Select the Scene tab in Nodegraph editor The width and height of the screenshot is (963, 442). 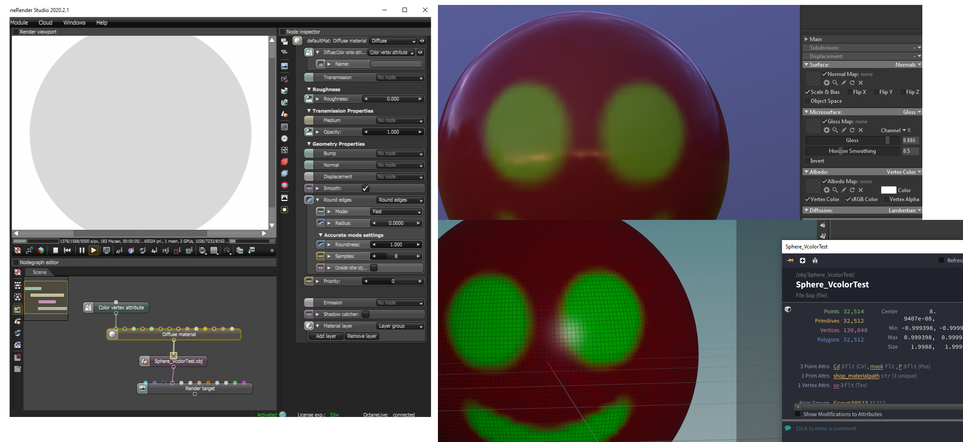click(x=39, y=272)
